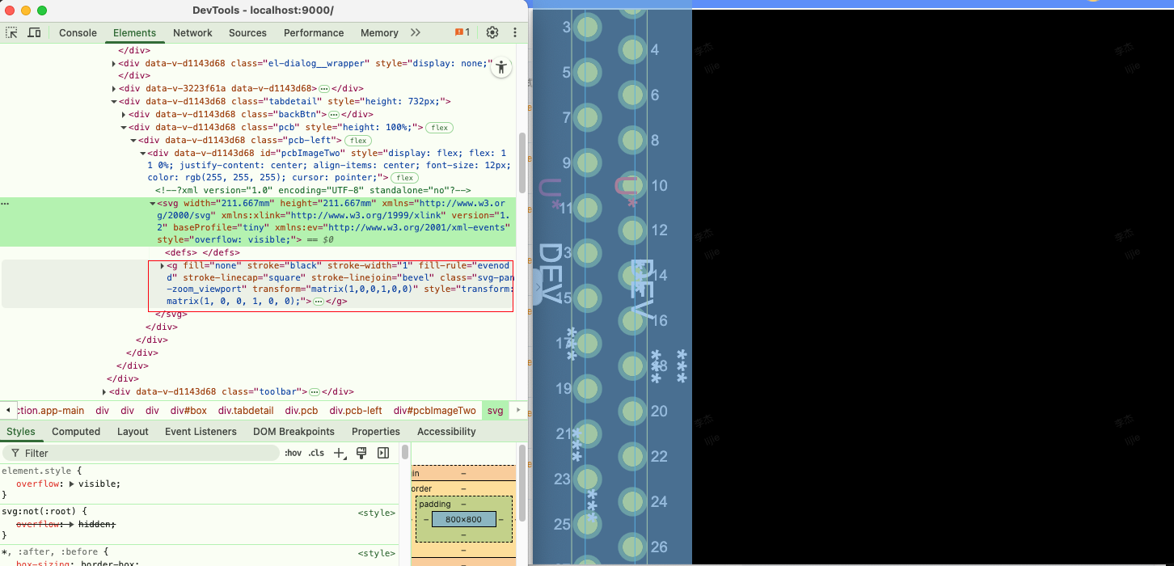Open the DevTools three-dot menu
1174x566 pixels.
515,32
